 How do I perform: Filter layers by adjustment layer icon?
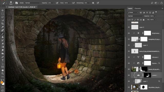pos(144,13)
